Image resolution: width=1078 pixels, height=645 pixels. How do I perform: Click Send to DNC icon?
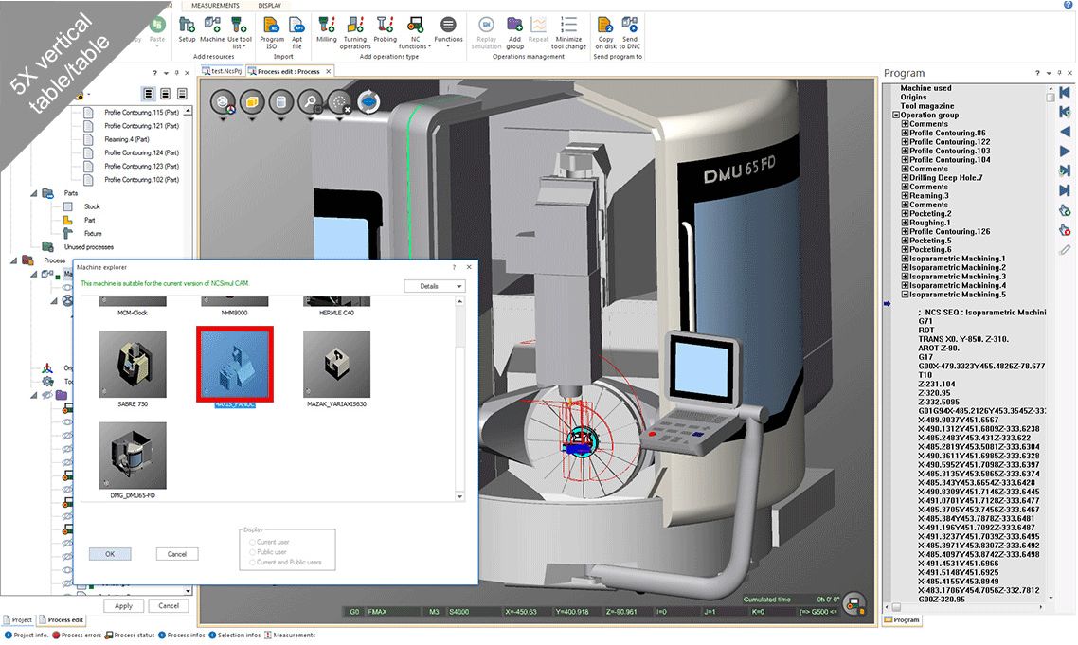point(630,26)
